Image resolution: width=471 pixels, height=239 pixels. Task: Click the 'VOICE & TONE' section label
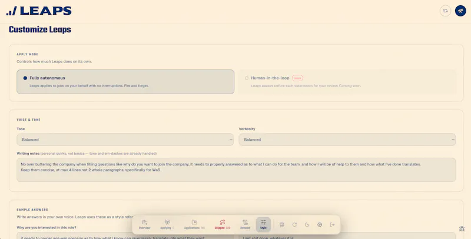pos(28,120)
